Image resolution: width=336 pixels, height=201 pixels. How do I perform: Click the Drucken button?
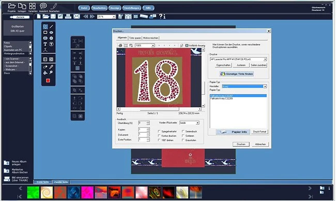(x=241, y=145)
